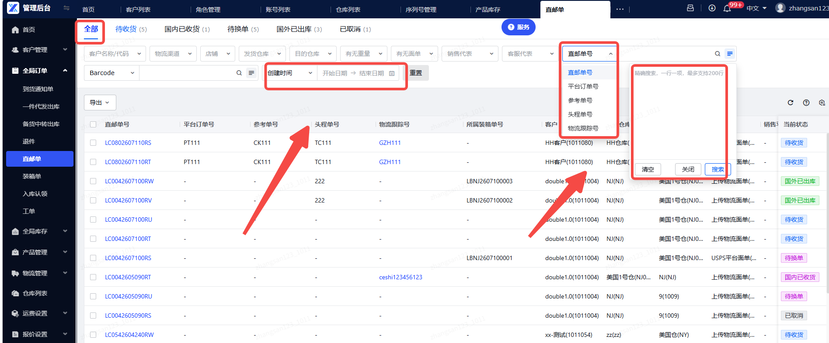Check the row LC0042607100RW checkbox
The image size is (829, 343).
[93, 181]
